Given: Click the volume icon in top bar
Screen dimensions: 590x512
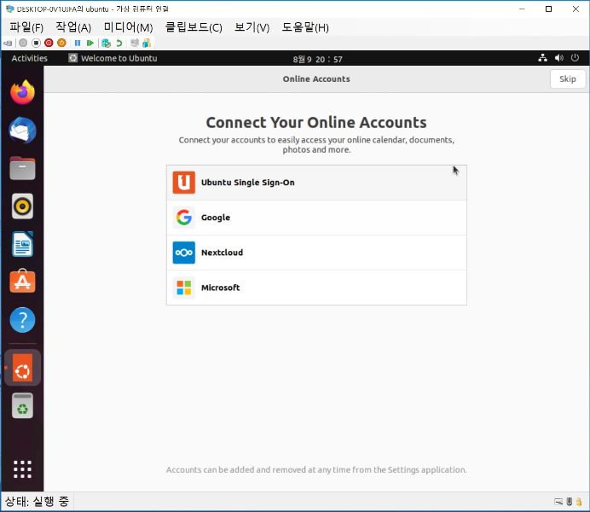Looking at the screenshot, I should pyautogui.click(x=559, y=58).
